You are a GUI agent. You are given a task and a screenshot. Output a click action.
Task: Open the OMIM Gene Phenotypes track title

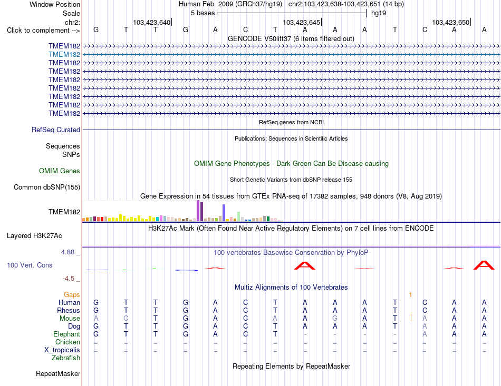point(291,163)
